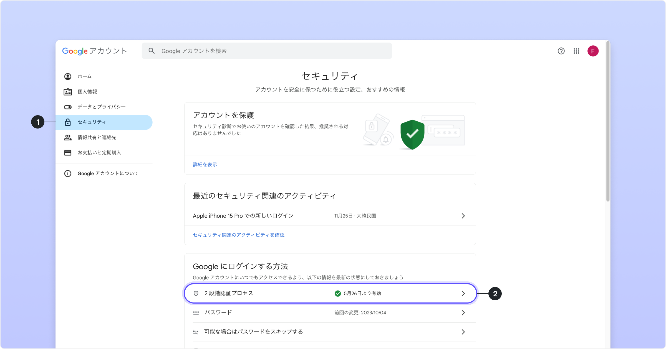Click the info icon for Google アカウントについて

pyautogui.click(x=68, y=173)
